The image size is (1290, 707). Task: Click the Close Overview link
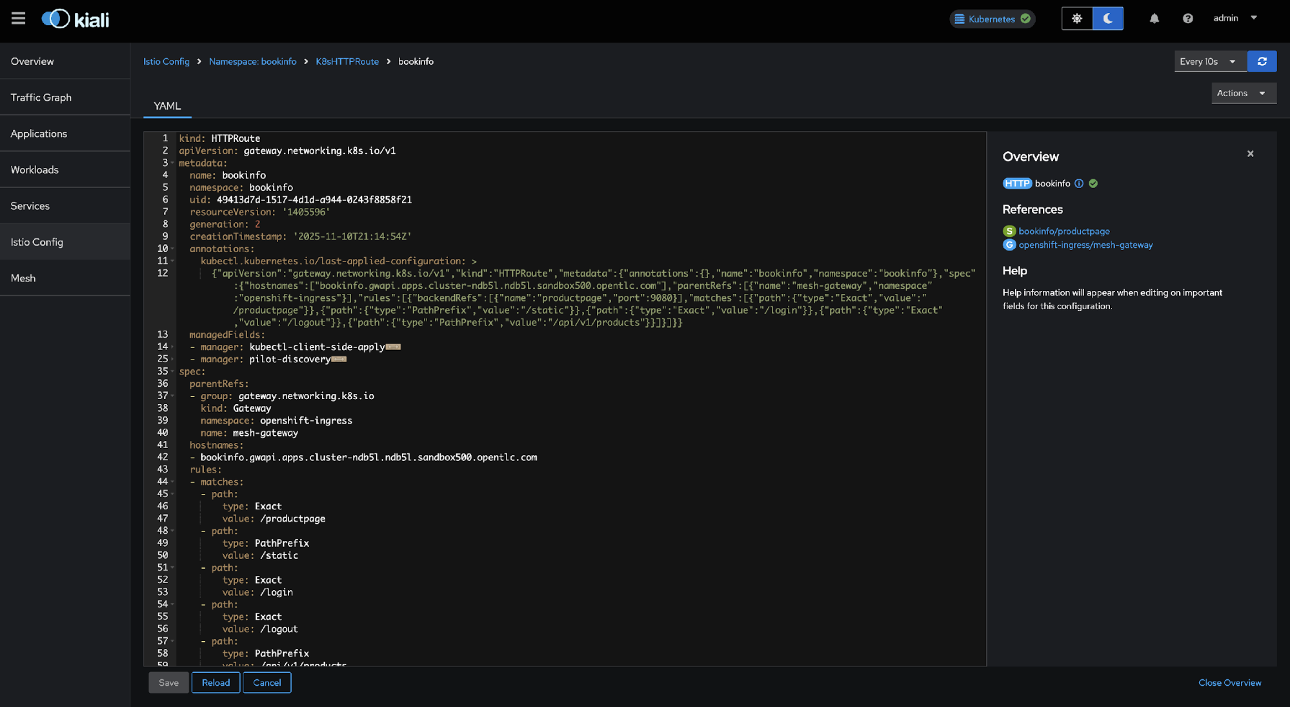pyautogui.click(x=1229, y=682)
